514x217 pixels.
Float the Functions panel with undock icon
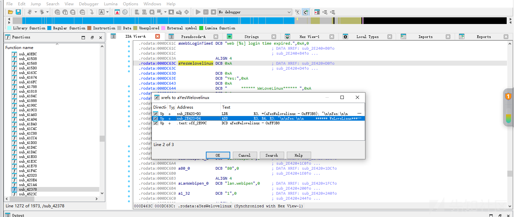pyautogui.click(x=92, y=38)
